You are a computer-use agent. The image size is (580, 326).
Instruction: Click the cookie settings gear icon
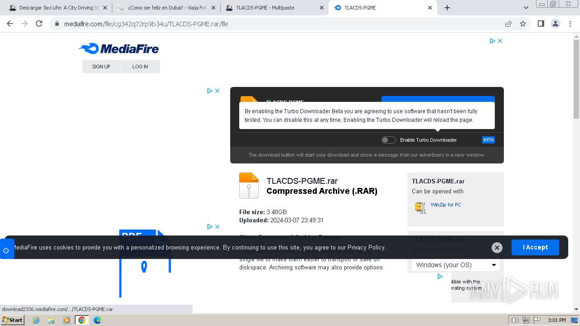tap(6, 250)
